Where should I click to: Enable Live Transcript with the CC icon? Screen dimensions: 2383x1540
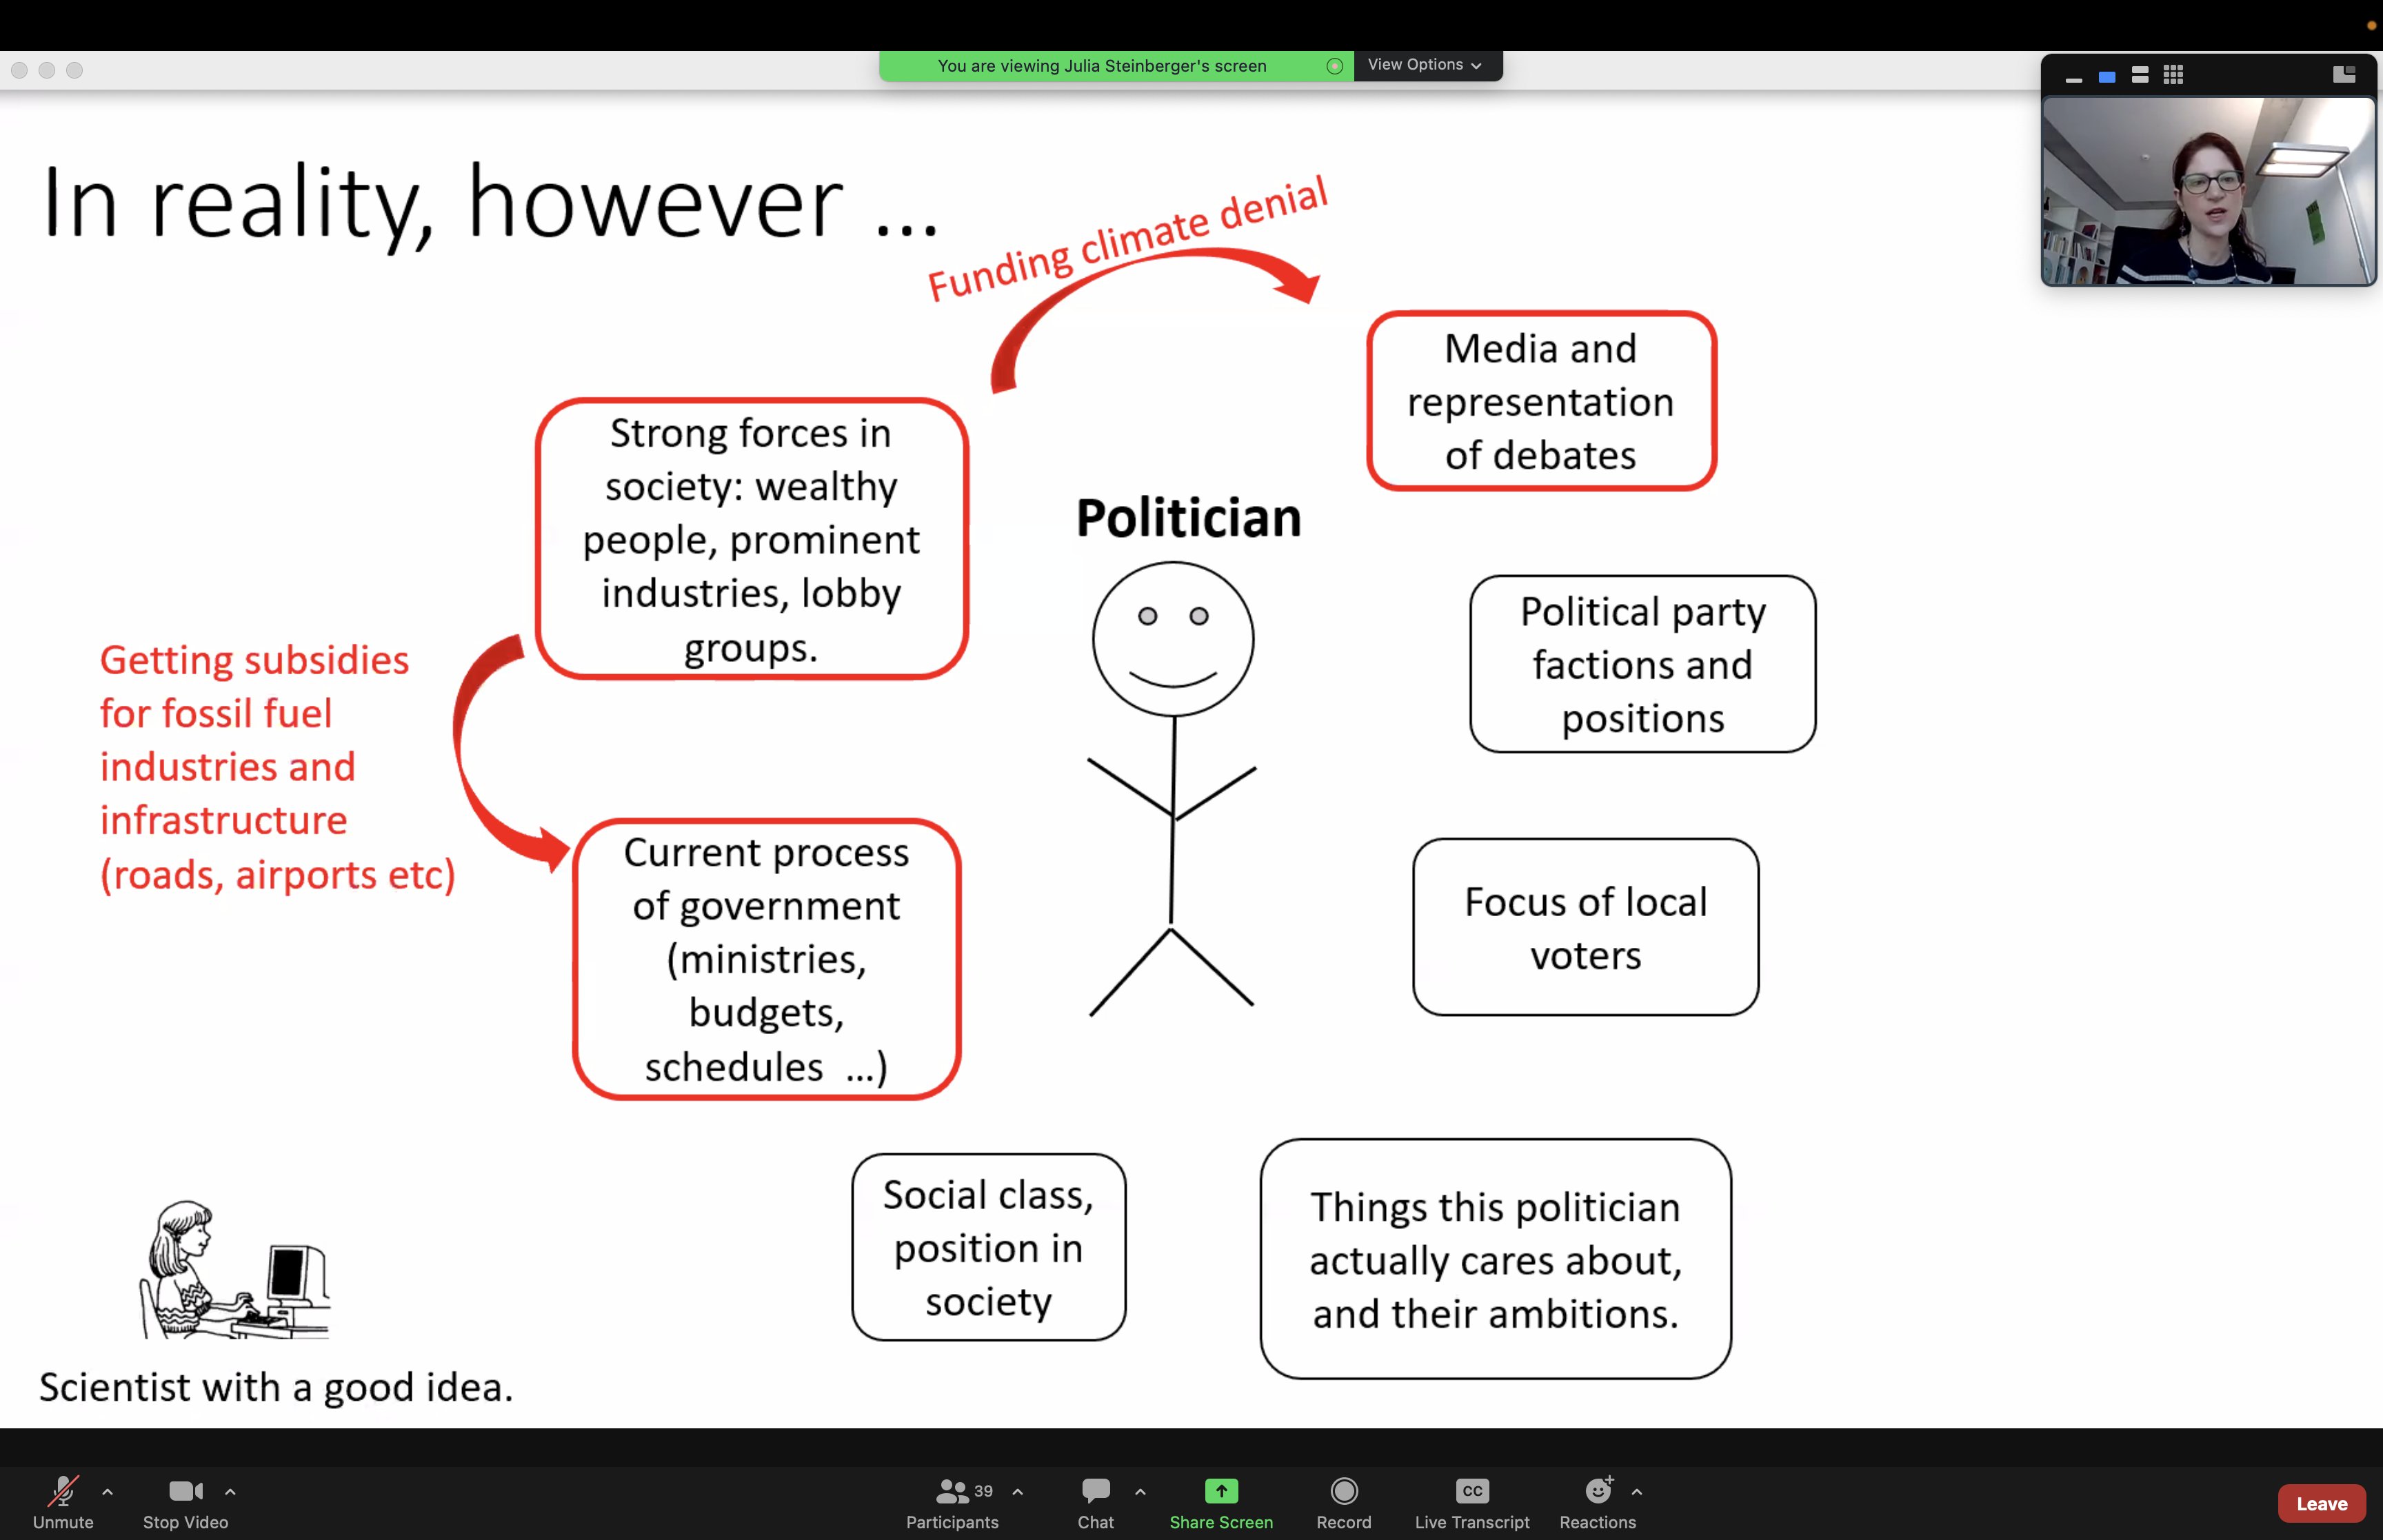[1472, 1491]
